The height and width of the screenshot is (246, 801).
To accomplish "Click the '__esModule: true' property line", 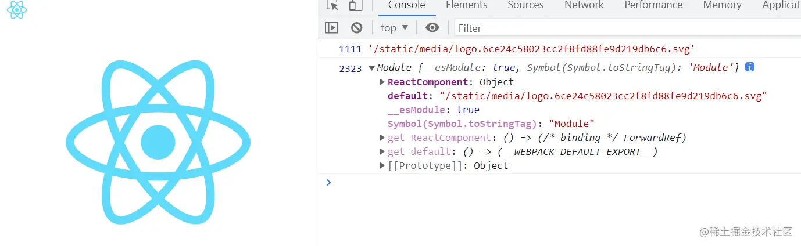I will pos(434,110).
